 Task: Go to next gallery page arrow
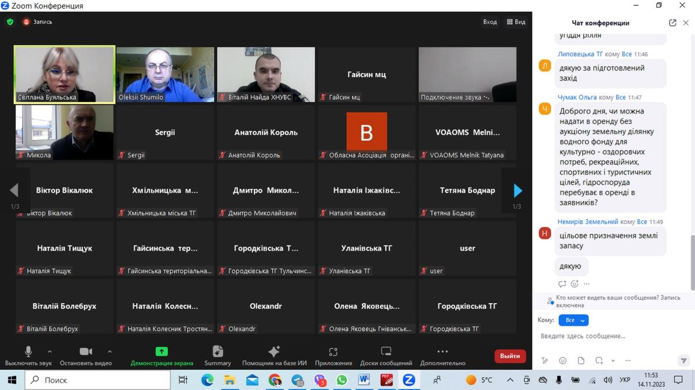click(x=518, y=190)
